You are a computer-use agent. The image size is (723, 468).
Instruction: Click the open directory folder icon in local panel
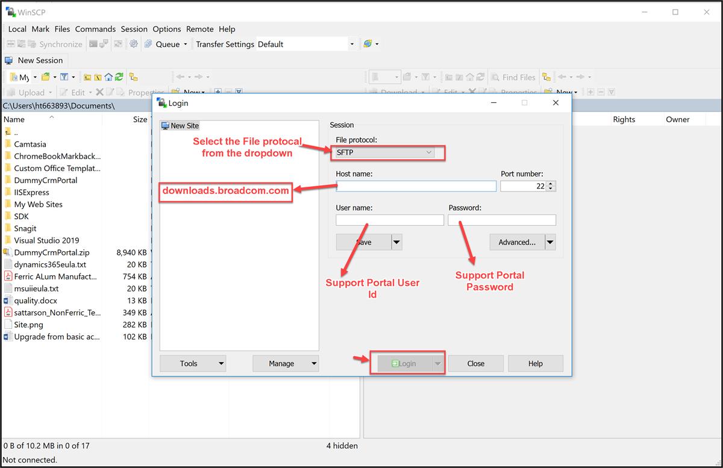46,77
